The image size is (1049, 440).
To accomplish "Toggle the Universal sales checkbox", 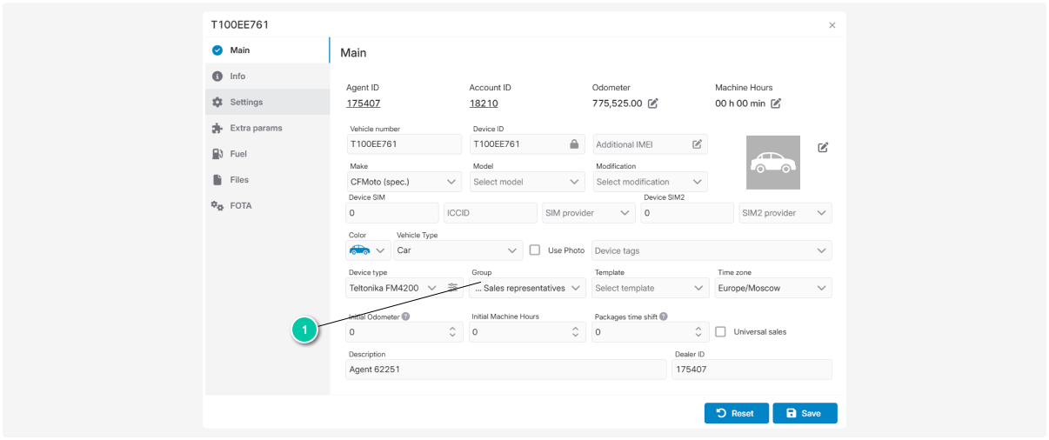I will pyautogui.click(x=719, y=331).
